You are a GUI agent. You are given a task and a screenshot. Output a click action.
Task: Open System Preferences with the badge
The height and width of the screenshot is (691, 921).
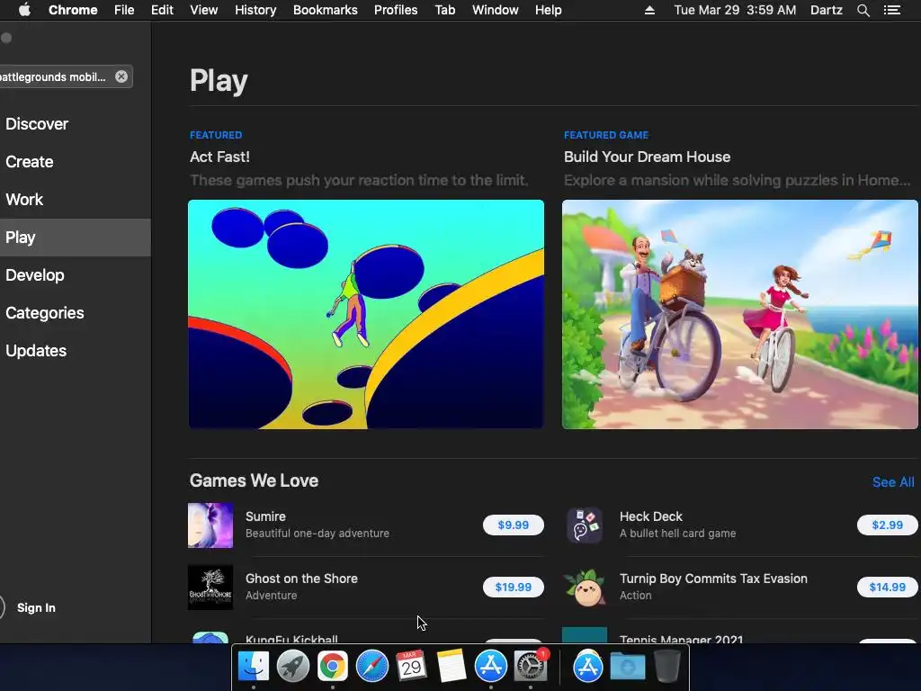click(x=531, y=666)
